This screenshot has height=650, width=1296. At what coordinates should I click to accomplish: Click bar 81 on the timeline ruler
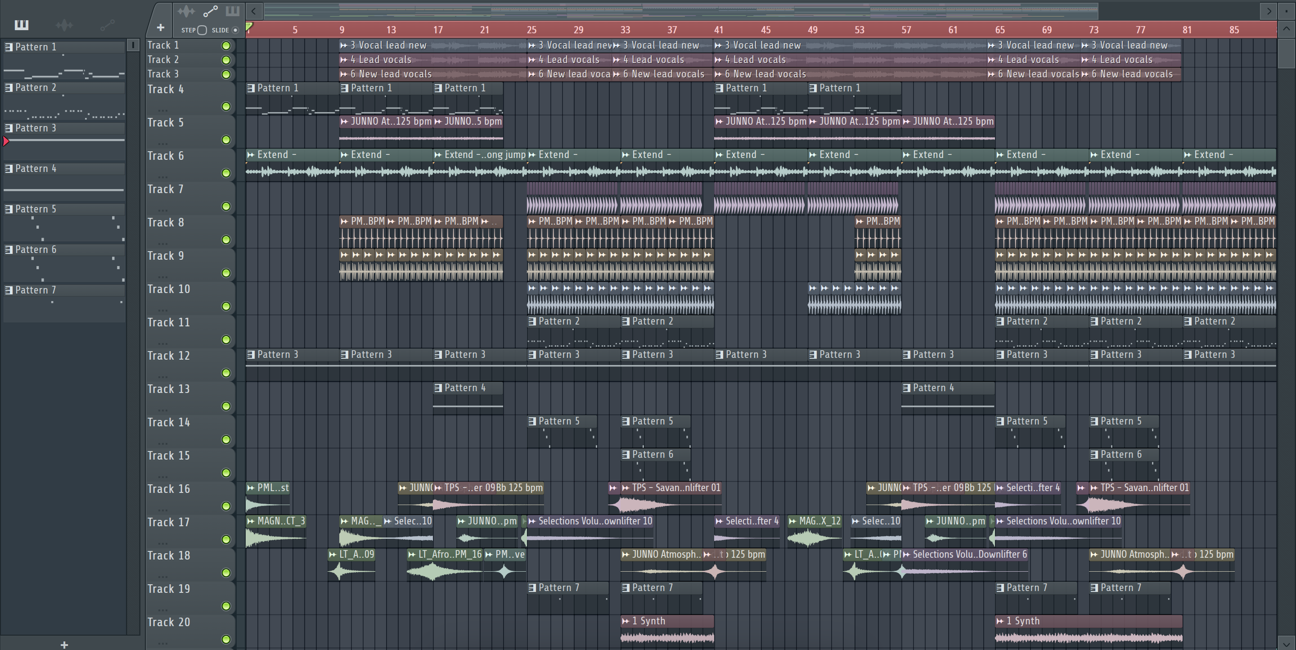pos(1187,30)
